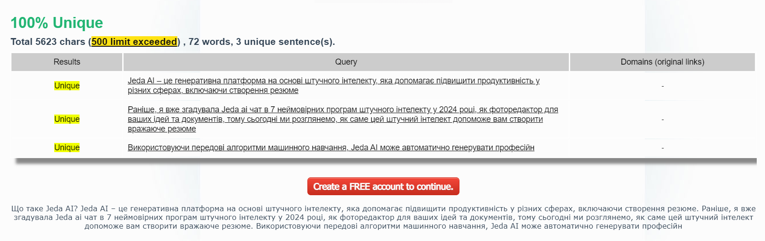Image resolution: width=765 pixels, height=241 pixels.
Task: Click the 'Total 5623 chars' summary text
Action: pos(48,42)
